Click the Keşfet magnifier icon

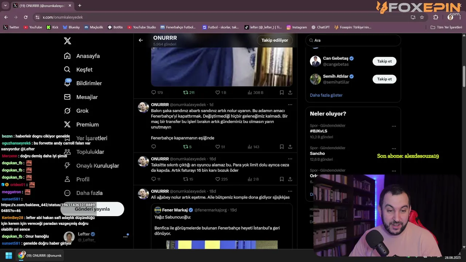point(67,70)
